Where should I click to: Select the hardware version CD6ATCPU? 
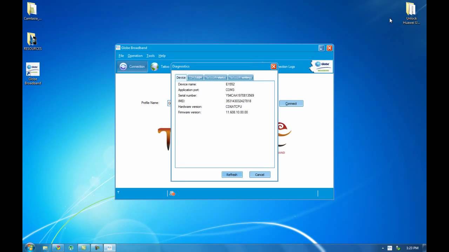pos(234,107)
